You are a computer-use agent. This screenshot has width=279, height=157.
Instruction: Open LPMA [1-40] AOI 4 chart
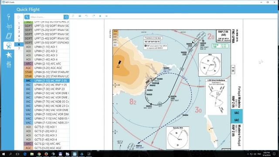click(x=47, y=59)
